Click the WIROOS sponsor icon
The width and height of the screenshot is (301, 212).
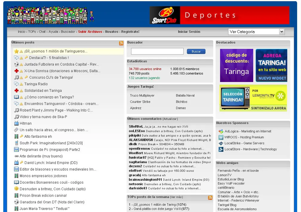coord(221,137)
